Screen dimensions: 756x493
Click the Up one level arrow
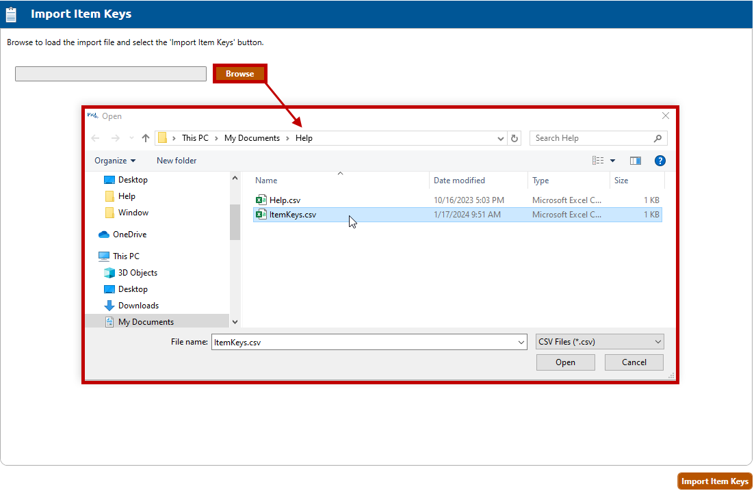tap(146, 138)
